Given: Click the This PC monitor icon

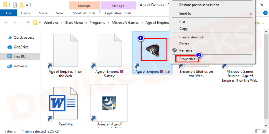Looking at the screenshot, I should [x=10, y=57].
